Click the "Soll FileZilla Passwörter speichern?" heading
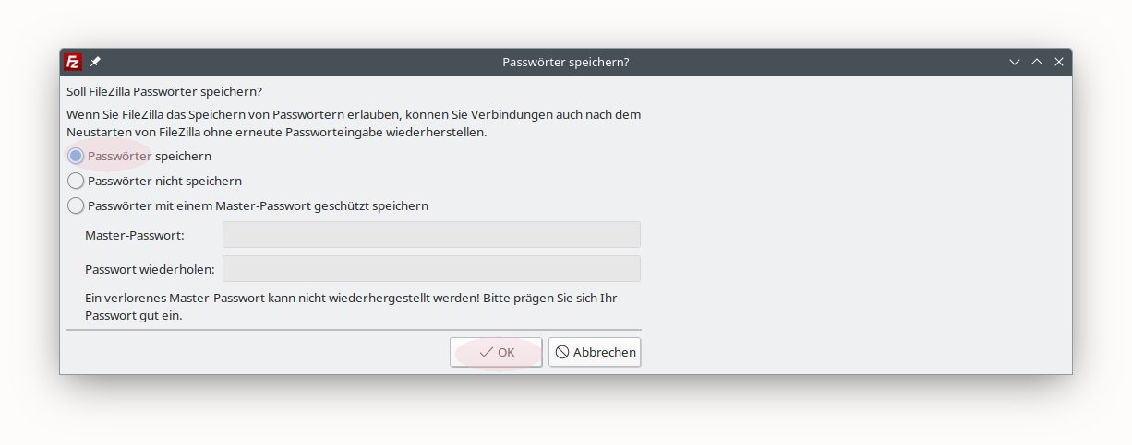This screenshot has width=1132, height=445. (x=164, y=91)
